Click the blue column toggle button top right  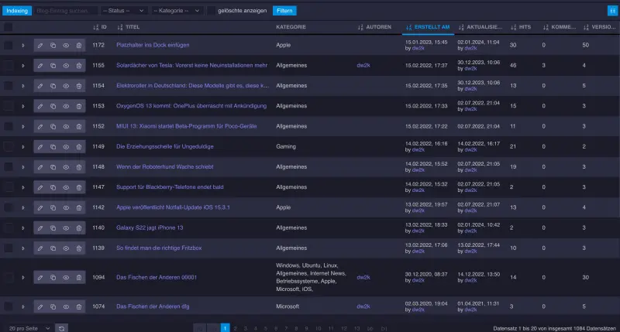611,11
